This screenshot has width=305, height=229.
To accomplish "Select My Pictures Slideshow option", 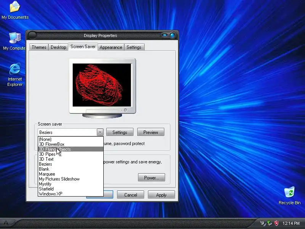I will 71,179.
